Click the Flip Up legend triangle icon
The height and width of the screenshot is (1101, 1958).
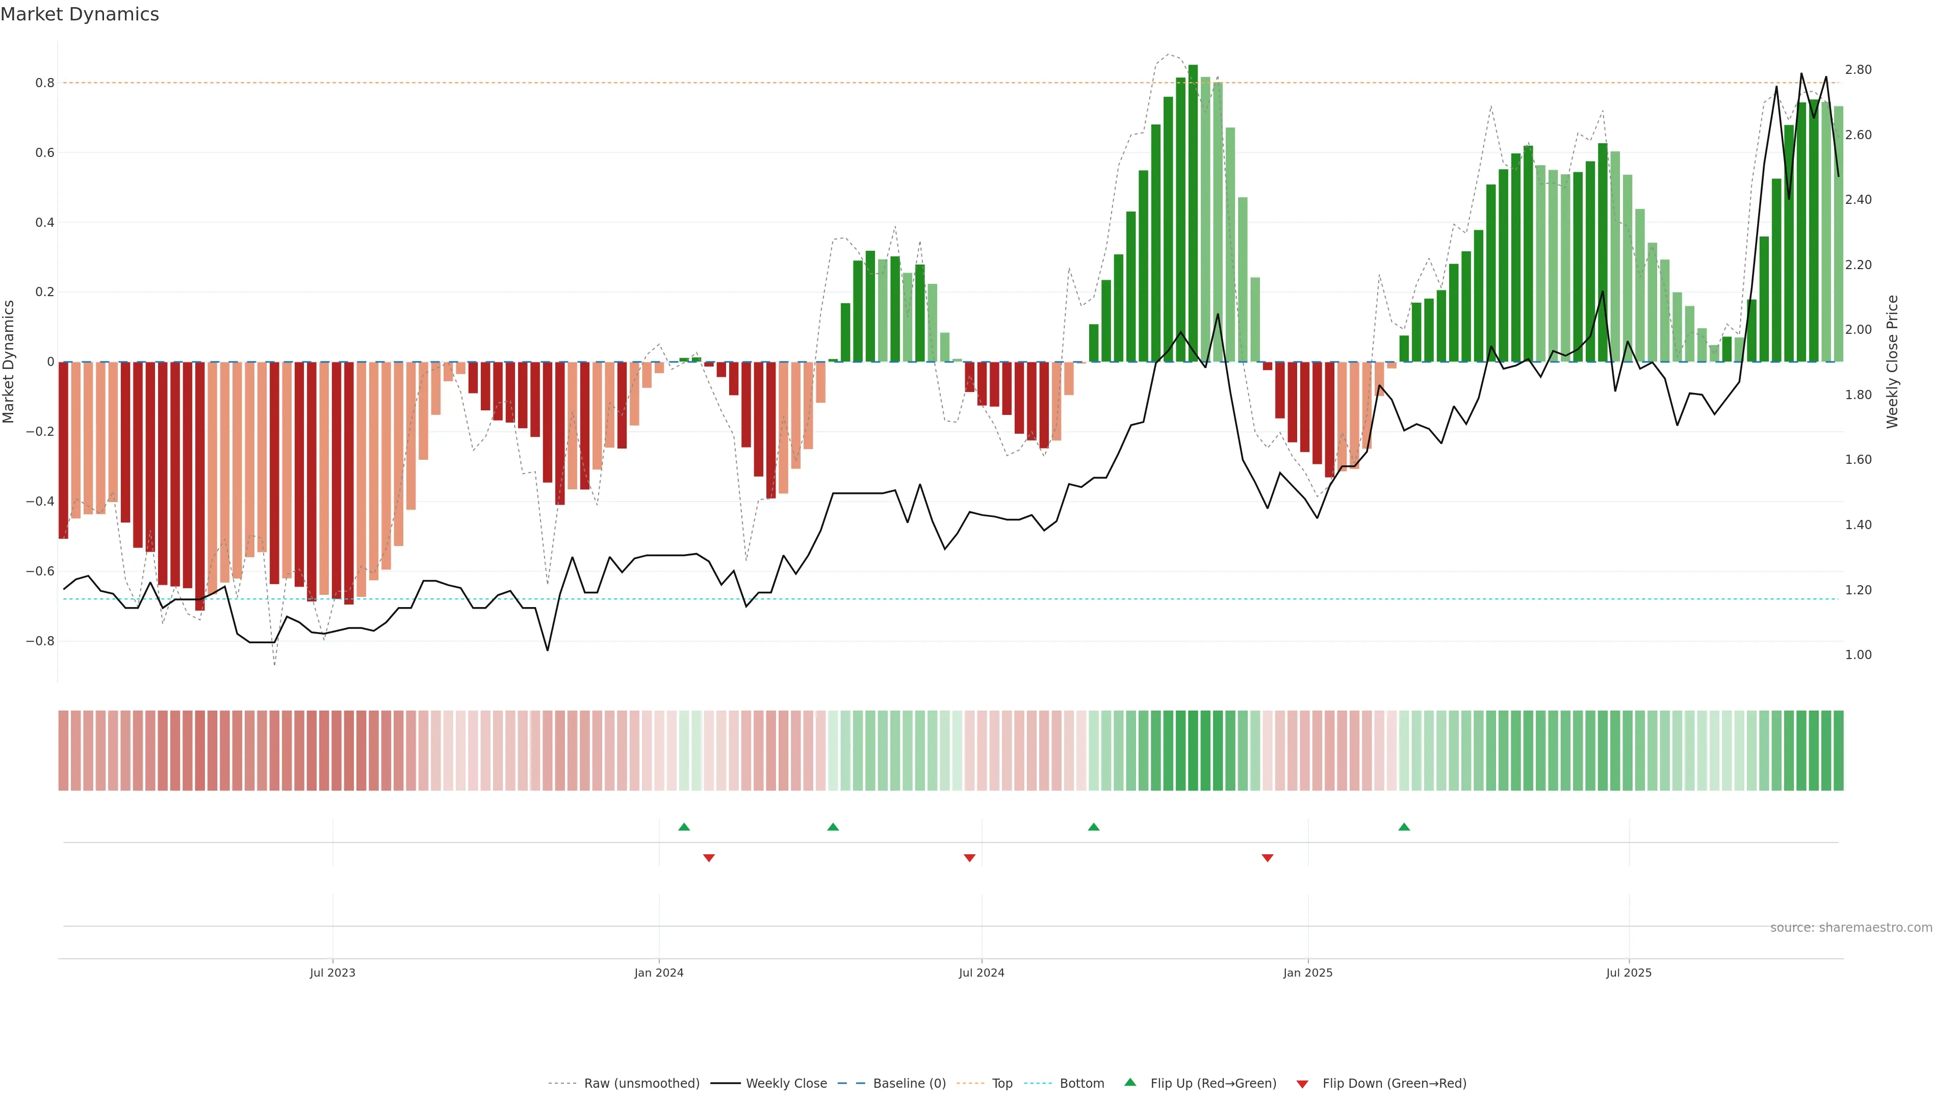coord(1130,1082)
